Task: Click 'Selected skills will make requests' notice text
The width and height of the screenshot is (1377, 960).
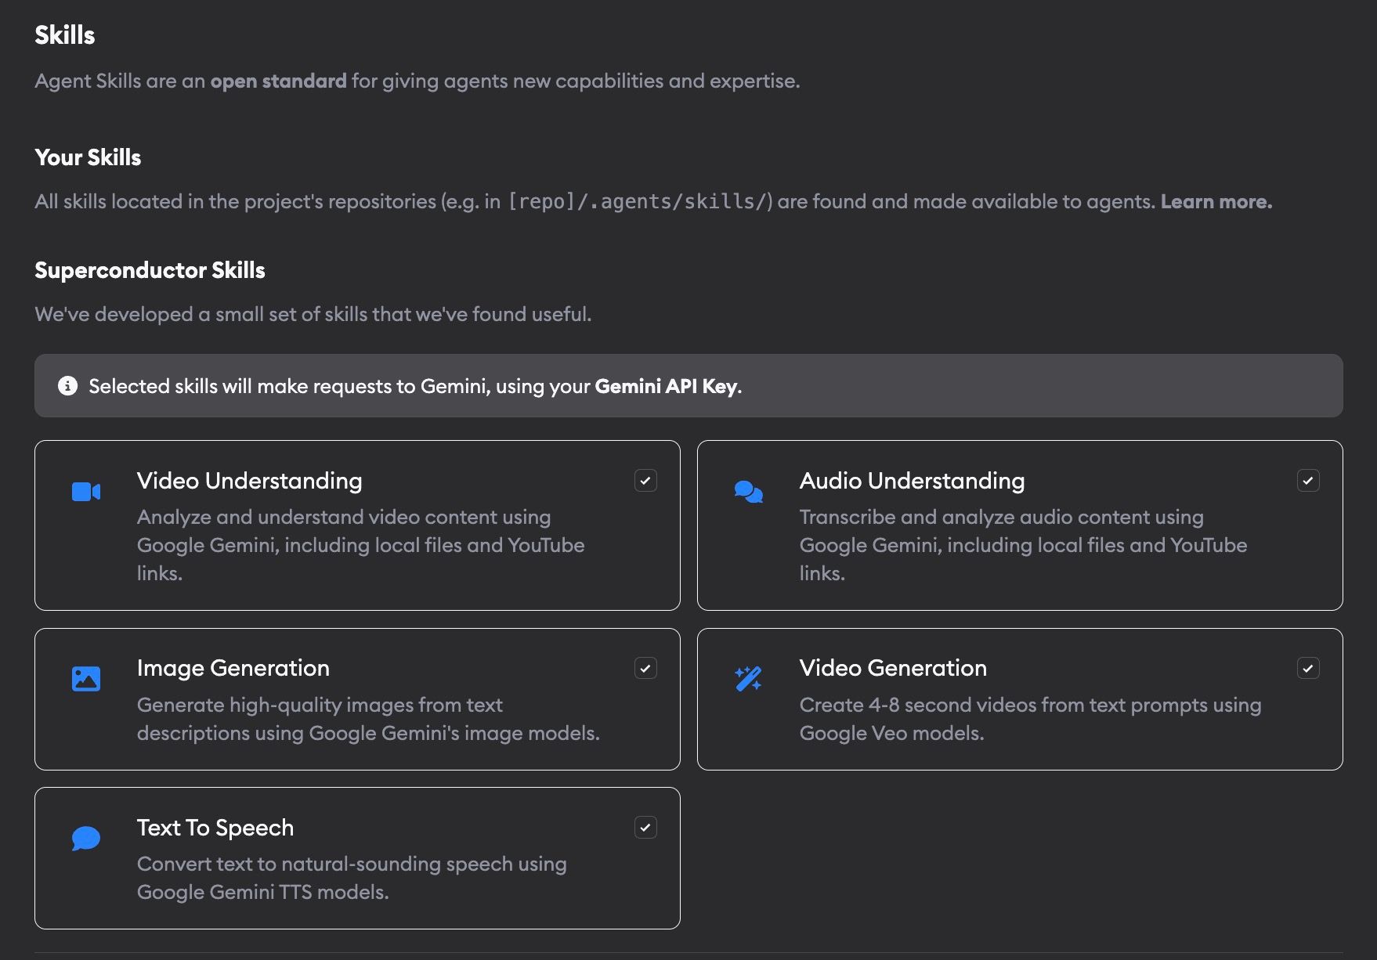Action: (415, 387)
